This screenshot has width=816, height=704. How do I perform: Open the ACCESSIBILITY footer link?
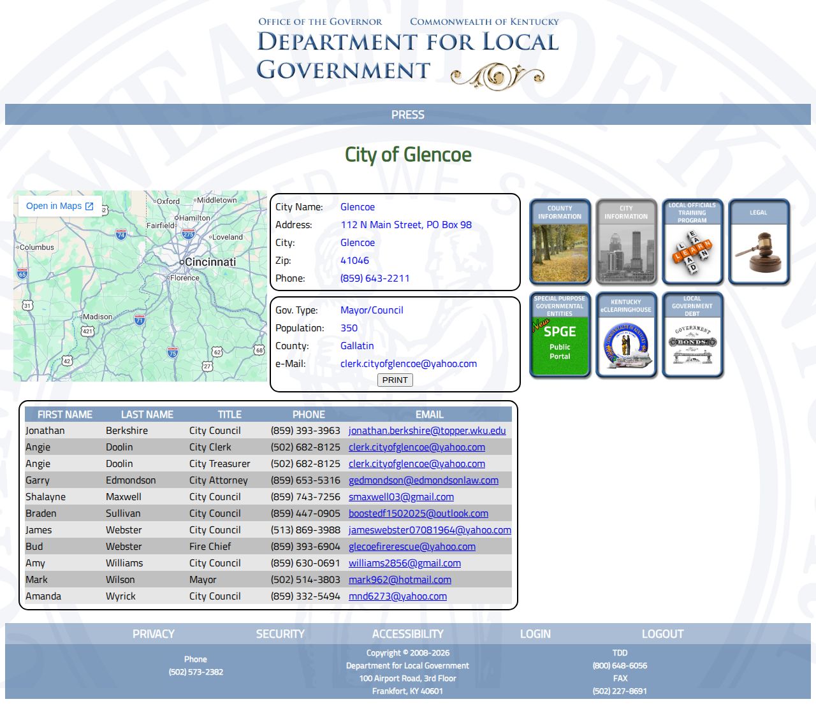408,634
